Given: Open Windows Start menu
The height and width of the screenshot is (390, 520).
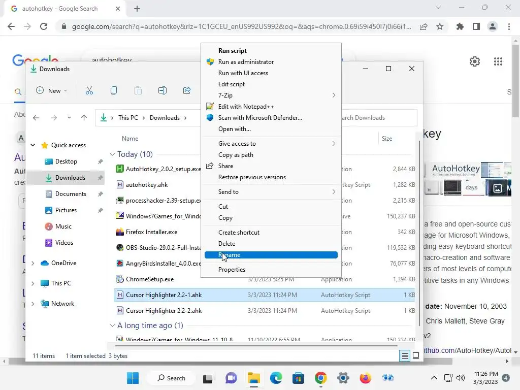Looking at the screenshot, I should tap(133, 378).
